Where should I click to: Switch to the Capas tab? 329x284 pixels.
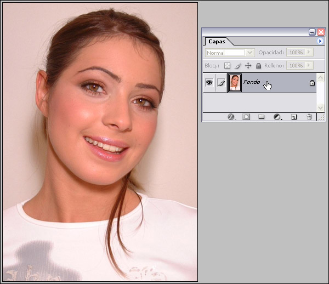point(218,41)
